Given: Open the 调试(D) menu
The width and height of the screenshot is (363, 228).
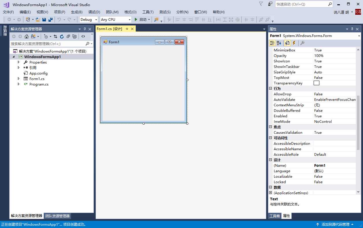Looking at the screenshot, I should point(94,12).
